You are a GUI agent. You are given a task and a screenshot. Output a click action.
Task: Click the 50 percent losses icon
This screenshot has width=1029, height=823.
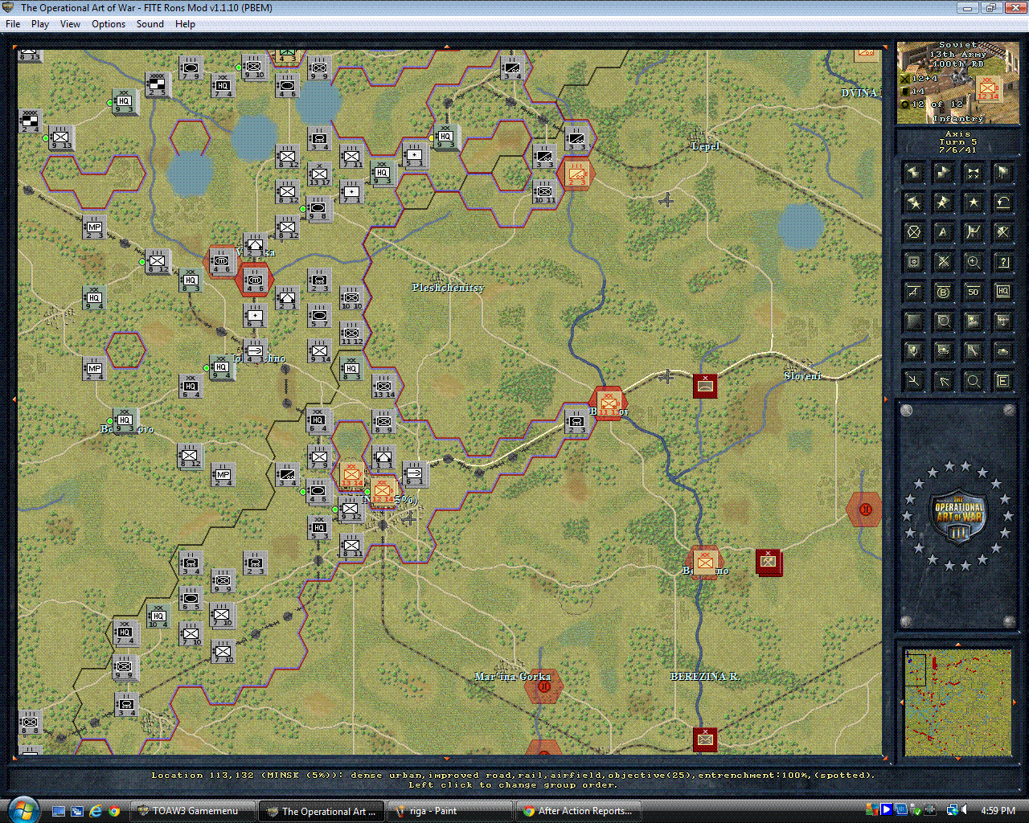point(973,292)
